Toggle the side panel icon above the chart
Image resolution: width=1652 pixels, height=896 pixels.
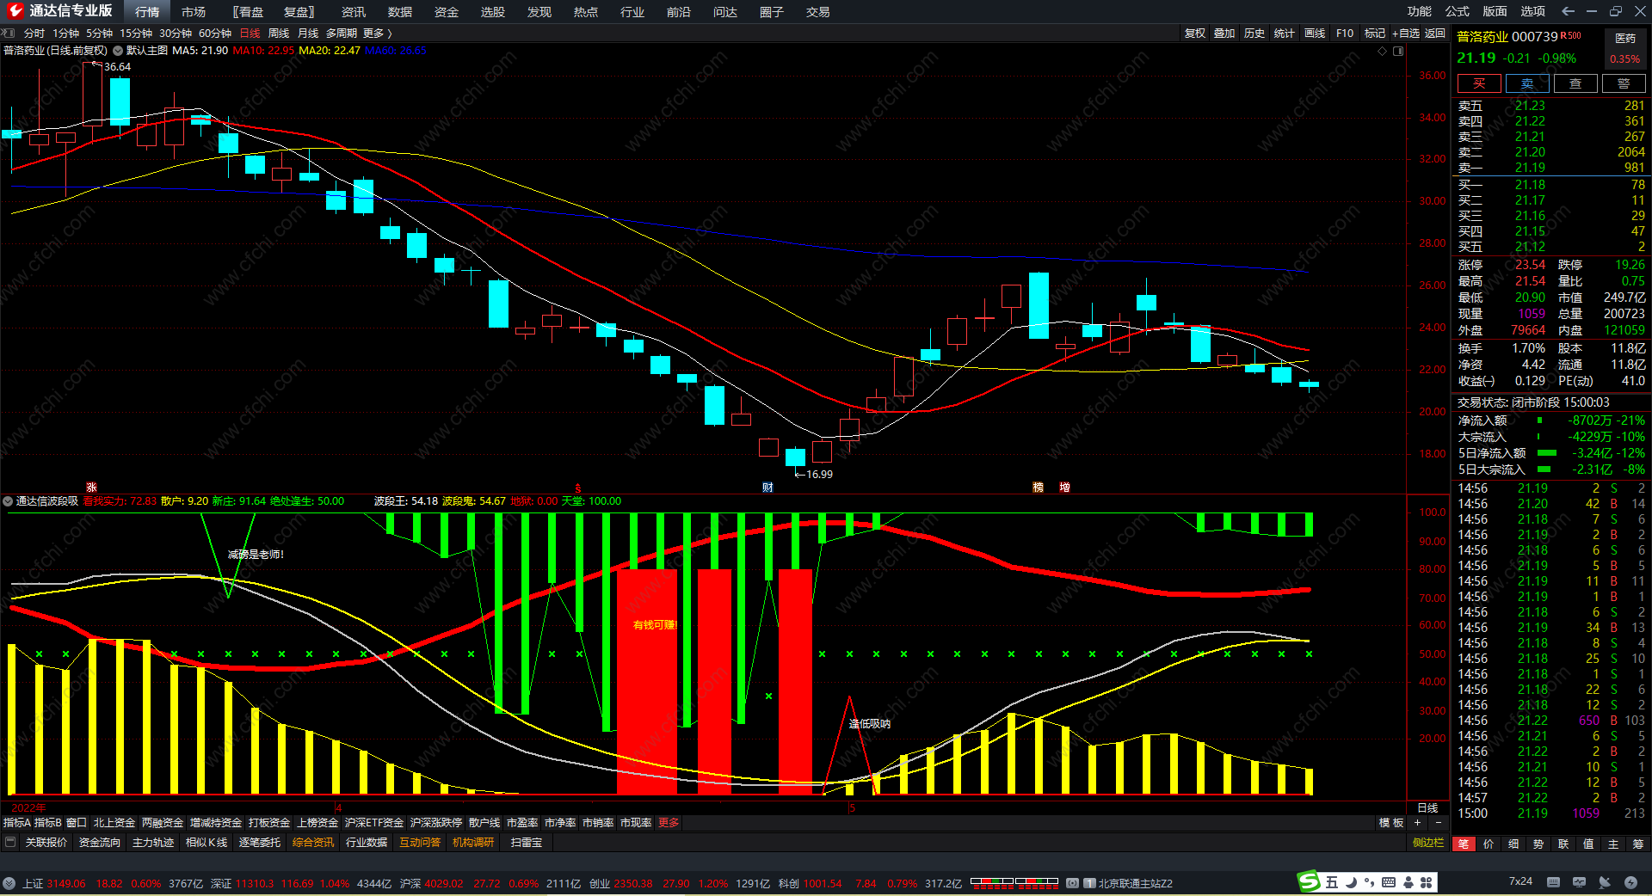[1398, 51]
